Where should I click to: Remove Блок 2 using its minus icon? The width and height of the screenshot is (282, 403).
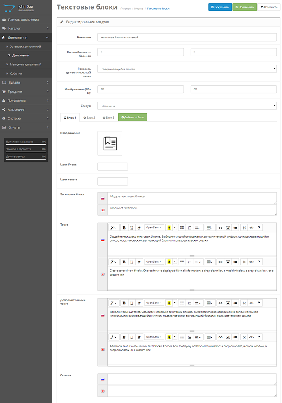tap(85, 117)
